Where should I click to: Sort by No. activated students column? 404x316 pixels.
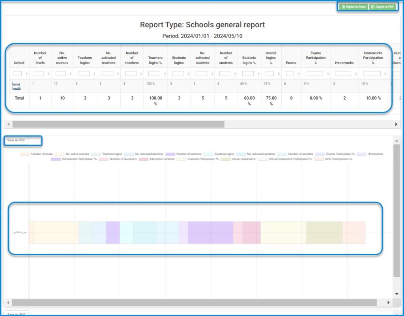pos(212,74)
